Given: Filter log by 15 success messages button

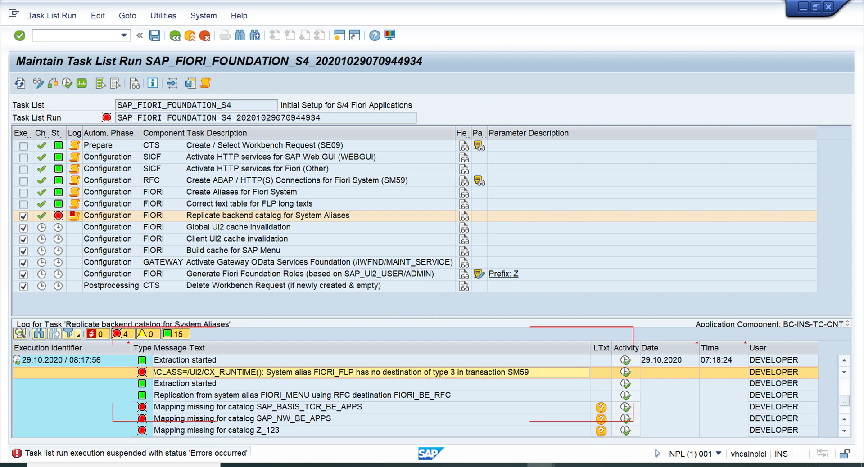Looking at the screenshot, I should pos(176,334).
